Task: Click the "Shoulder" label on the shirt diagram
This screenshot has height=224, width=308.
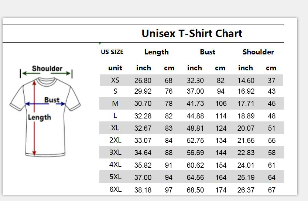Action: pos(47,68)
